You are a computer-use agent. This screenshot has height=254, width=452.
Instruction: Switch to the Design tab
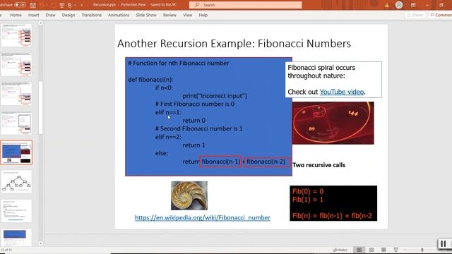tap(69, 15)
